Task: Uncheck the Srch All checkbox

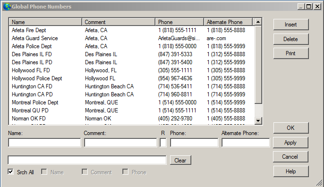Action: point(10,172)
